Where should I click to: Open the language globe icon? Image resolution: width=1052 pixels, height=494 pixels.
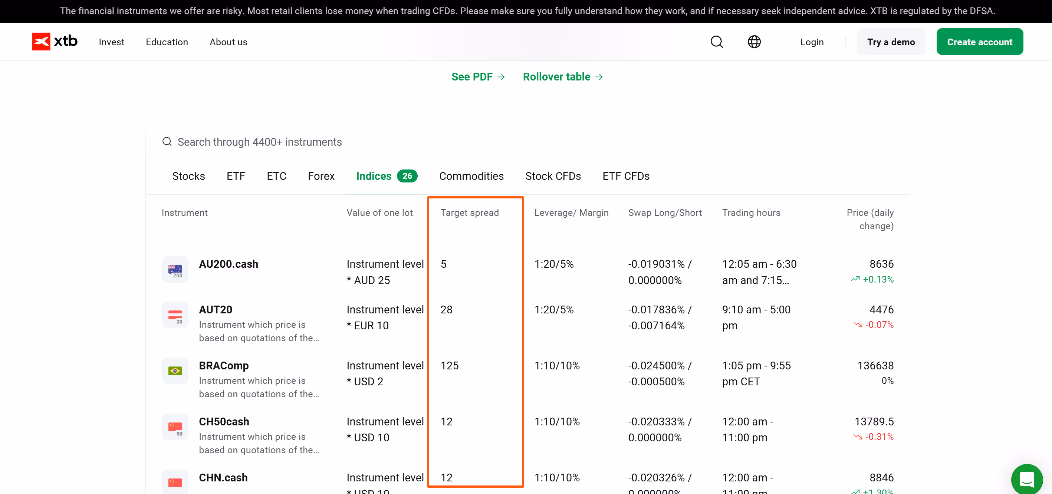(754, 42)
